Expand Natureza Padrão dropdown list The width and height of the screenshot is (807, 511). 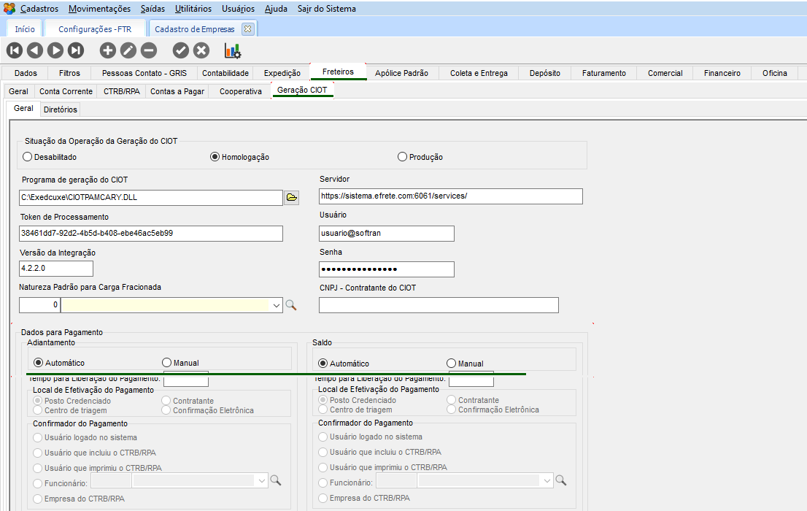pyautogui.click(x=277, y=306)
